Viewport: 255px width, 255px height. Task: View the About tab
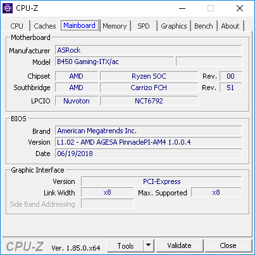230,26
